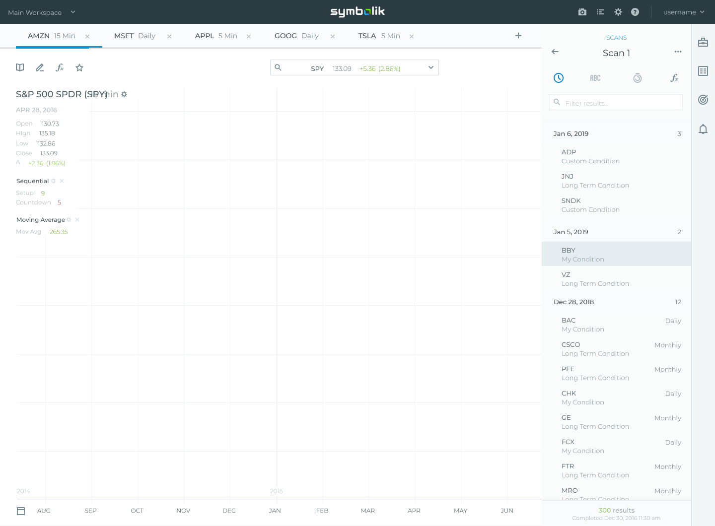Open Sequential indicator settings gear
The width and height of the screenshot is (715, 526).
pyautogui.click(x=54, y=181)
